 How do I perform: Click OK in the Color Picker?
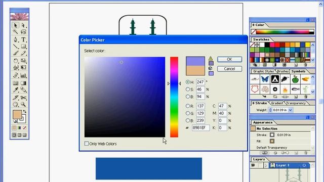click(229, 59)
